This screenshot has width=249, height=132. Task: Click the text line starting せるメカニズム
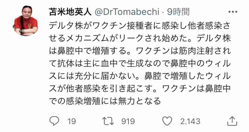tap(139, 38)
